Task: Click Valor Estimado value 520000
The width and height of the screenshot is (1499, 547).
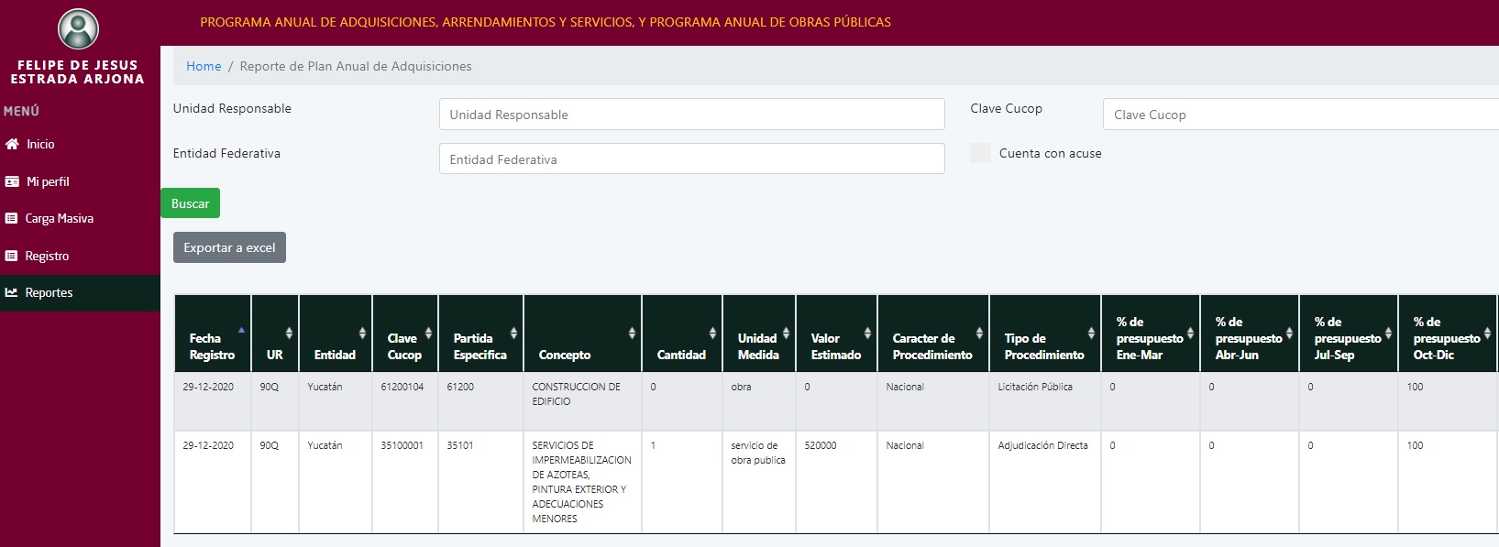Action: pos(821,445)
